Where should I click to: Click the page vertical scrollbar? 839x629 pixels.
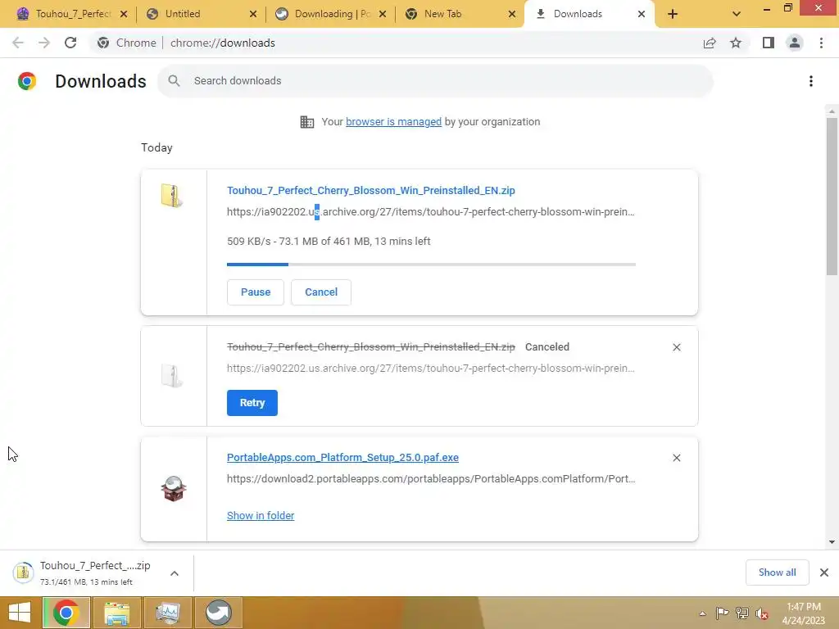point(832,196)
